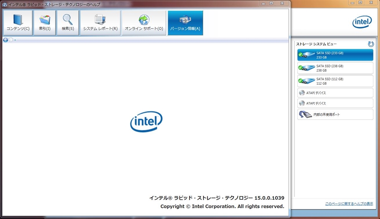The width and height of the screenshot is (380, 219).
Task: Maximize the help window
Action: (x=271, y=3)
